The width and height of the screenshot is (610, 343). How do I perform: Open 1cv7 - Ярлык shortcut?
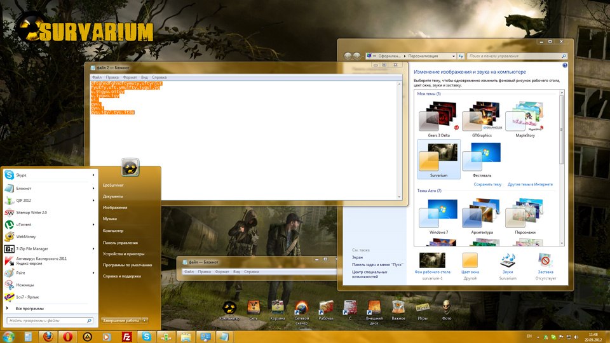[50, 297]
